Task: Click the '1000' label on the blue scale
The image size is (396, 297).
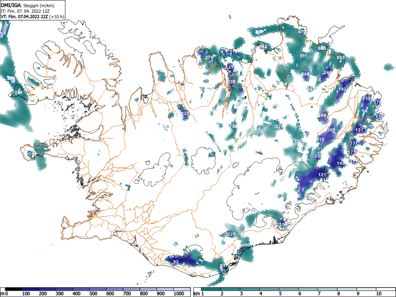Action: [x=179, y=294]
